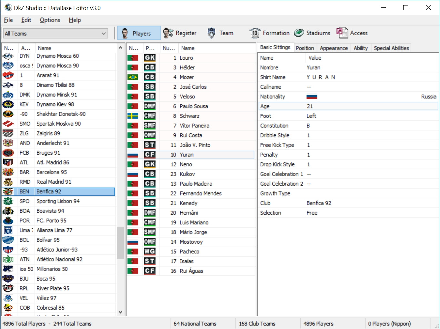This screenshot has height=329, width=440.
Task: Click the Sweden flag beside Schwarz
Action: (x=133, y=116)
